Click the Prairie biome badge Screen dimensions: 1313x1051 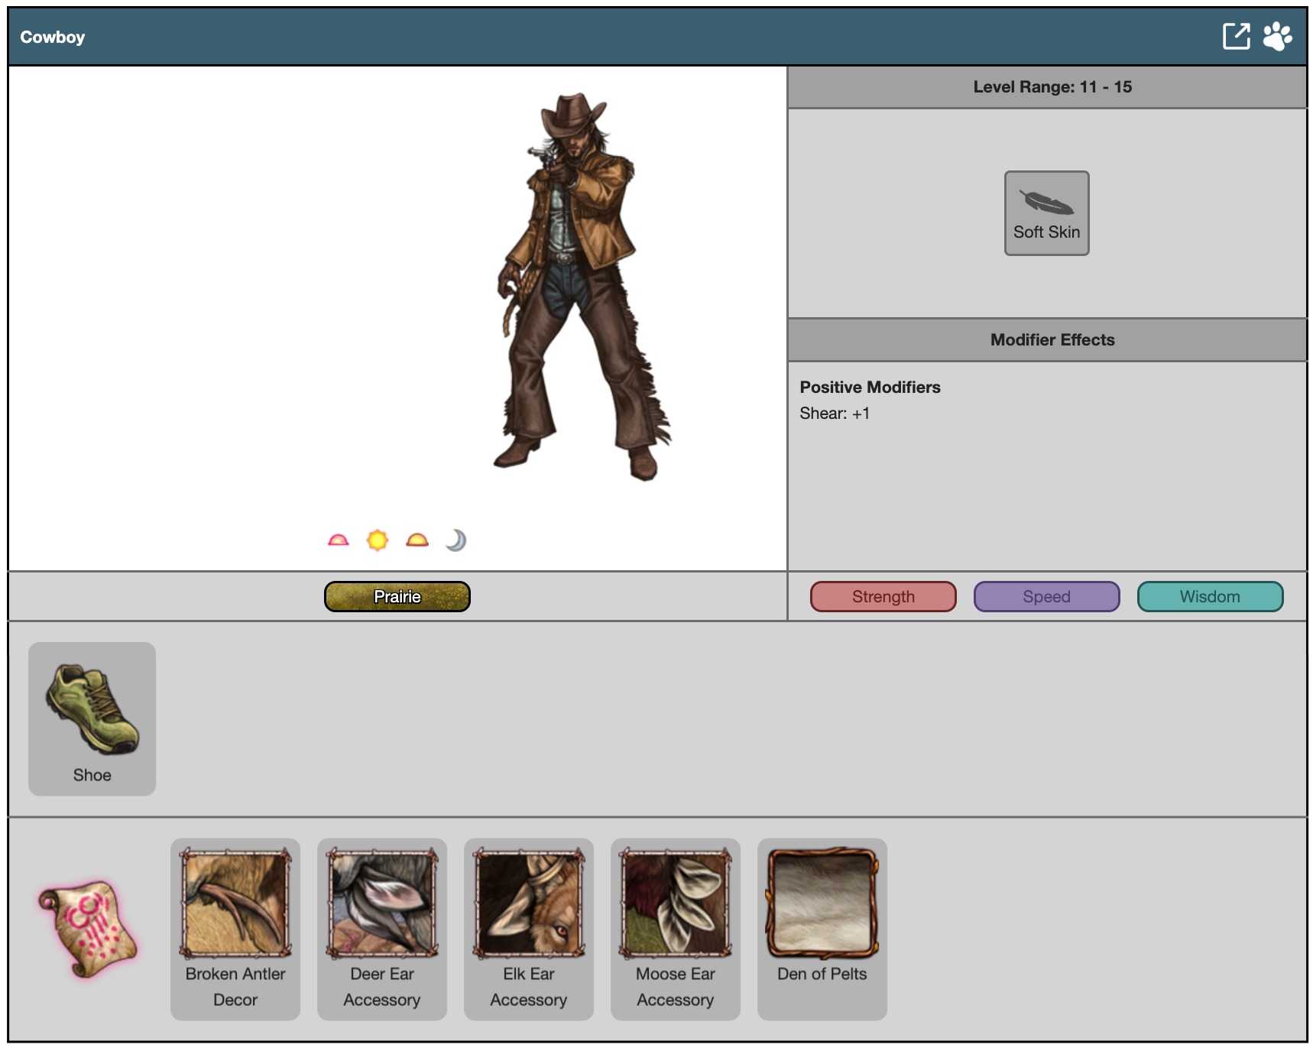point(397,596)
